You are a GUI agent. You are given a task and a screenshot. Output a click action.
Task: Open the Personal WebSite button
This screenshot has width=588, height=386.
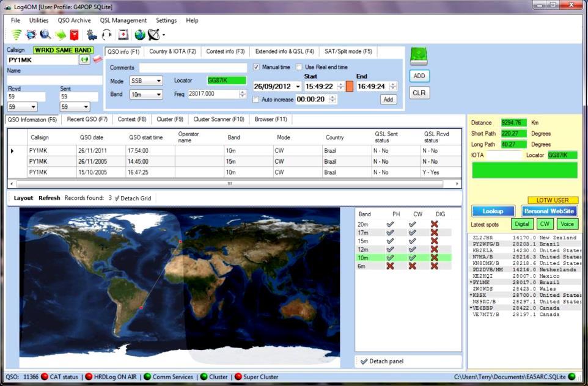point(549,211)
